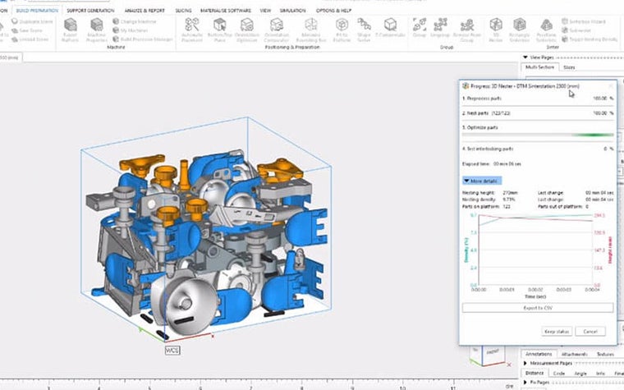The width and height of the screenshot is (624, 390).
Task: Click 'Nesting height' value text
Action: click(510, 193)
